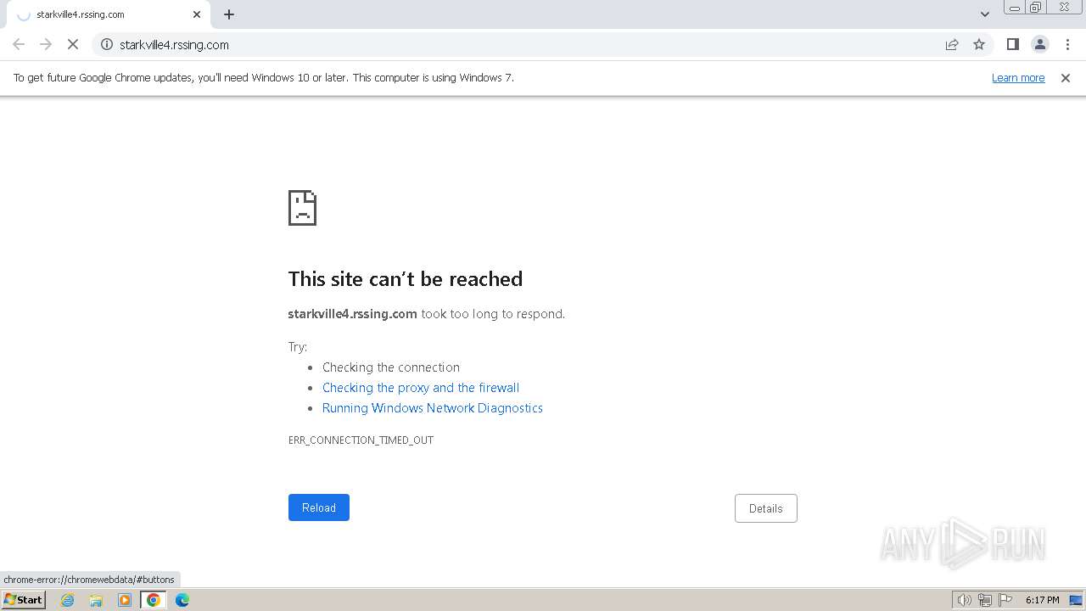Open the Learn more link
The image size is (1086, 611).
[1018, 77]
